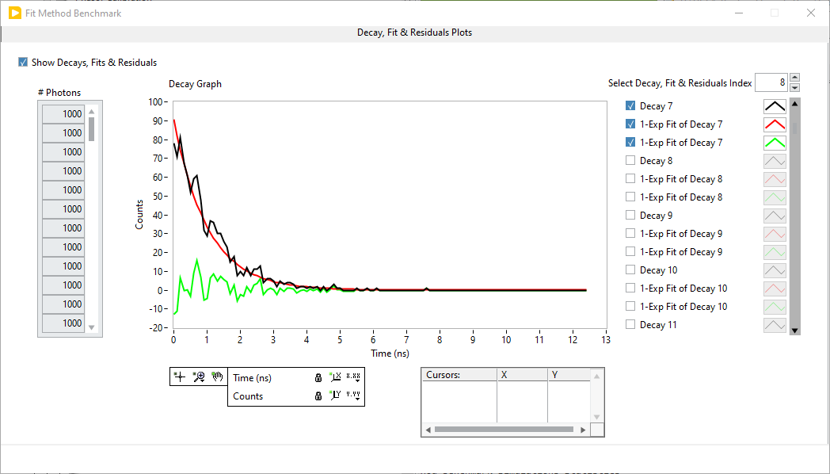Enable the red 1-Exp Fit of Decay 10
This screenshot has width=830, height=474.
coord(630,288)
